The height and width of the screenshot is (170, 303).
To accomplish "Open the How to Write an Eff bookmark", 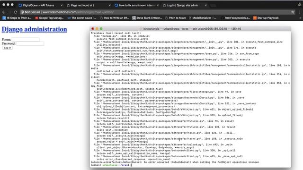I will point(115,18).
